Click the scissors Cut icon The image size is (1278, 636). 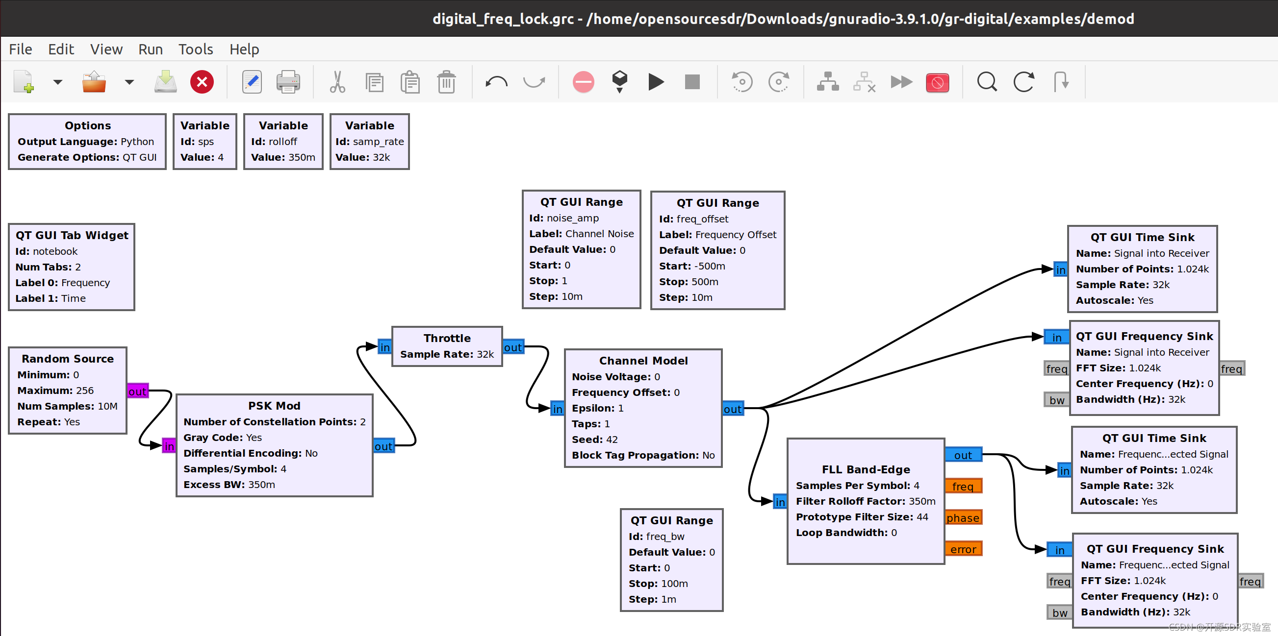(337, 82)
